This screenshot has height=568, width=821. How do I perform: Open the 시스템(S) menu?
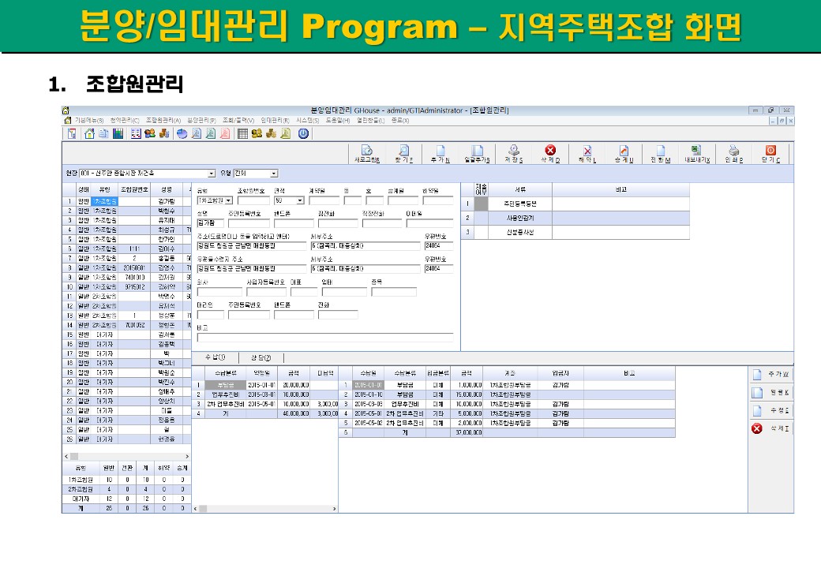click(x=307, y=120)
